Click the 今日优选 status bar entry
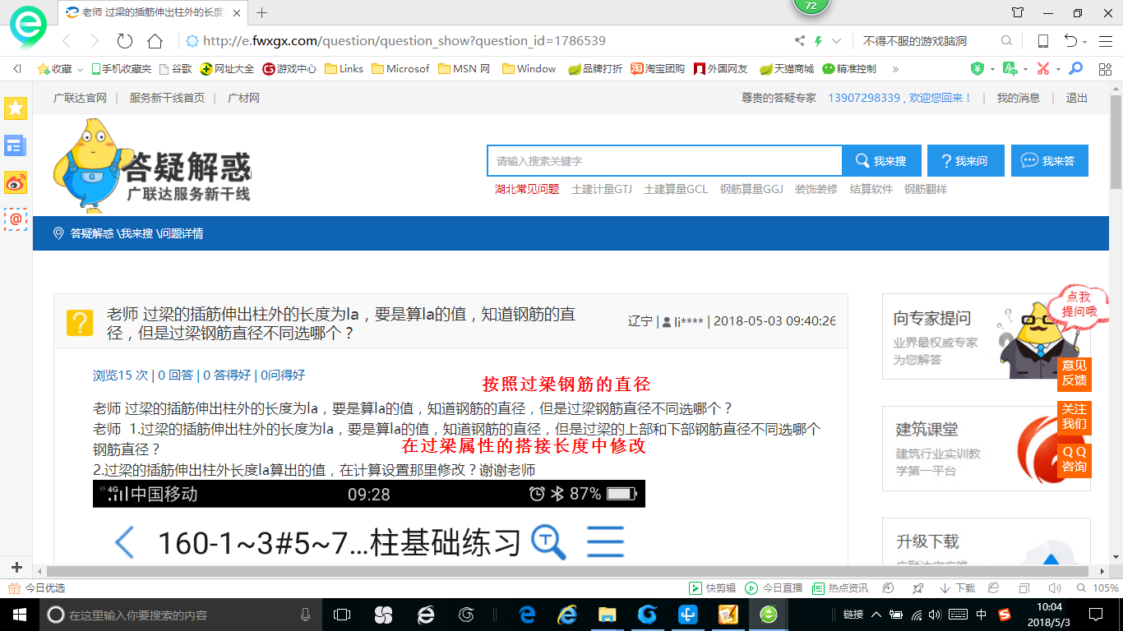 click(x=36, y=588)
